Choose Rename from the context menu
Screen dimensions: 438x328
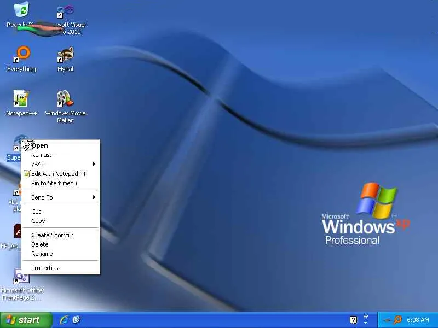[61, 254]
